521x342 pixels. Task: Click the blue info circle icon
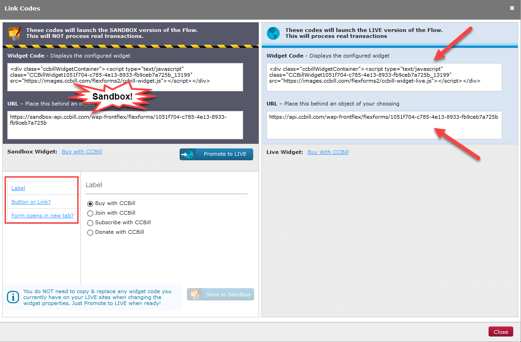click(13, 297)
